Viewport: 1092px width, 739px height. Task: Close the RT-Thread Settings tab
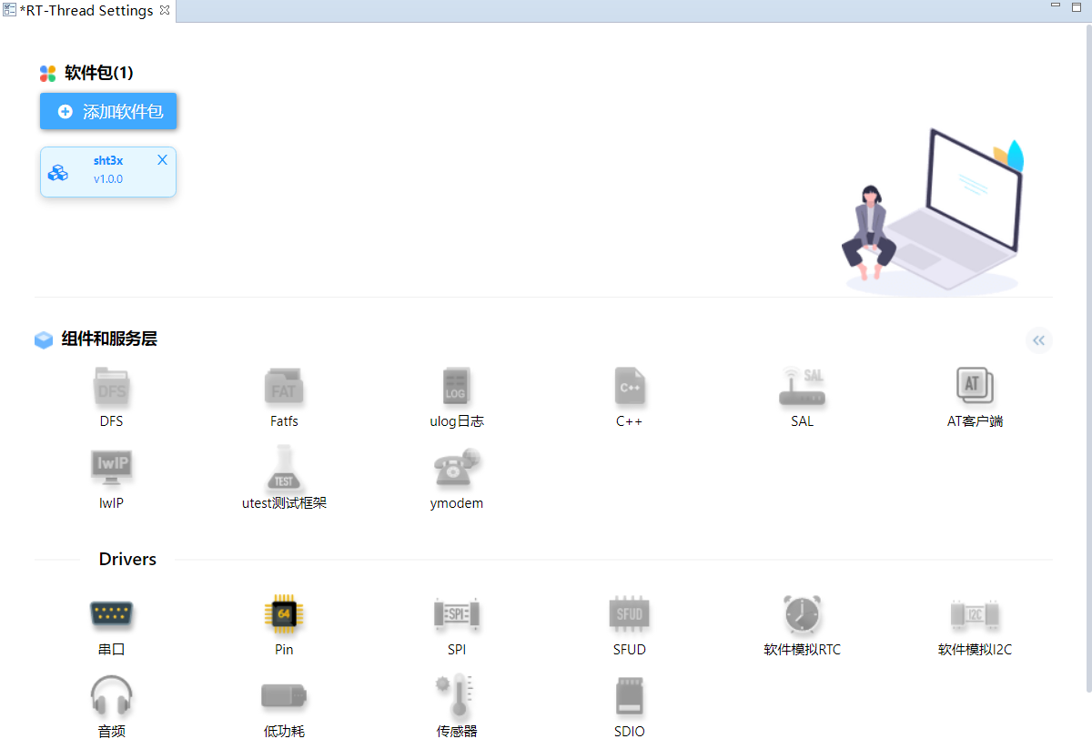pyautogui.click(x=165, y=11)
